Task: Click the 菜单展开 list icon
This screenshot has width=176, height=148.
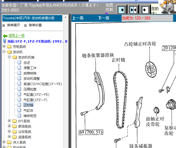Action: [4, 25]
